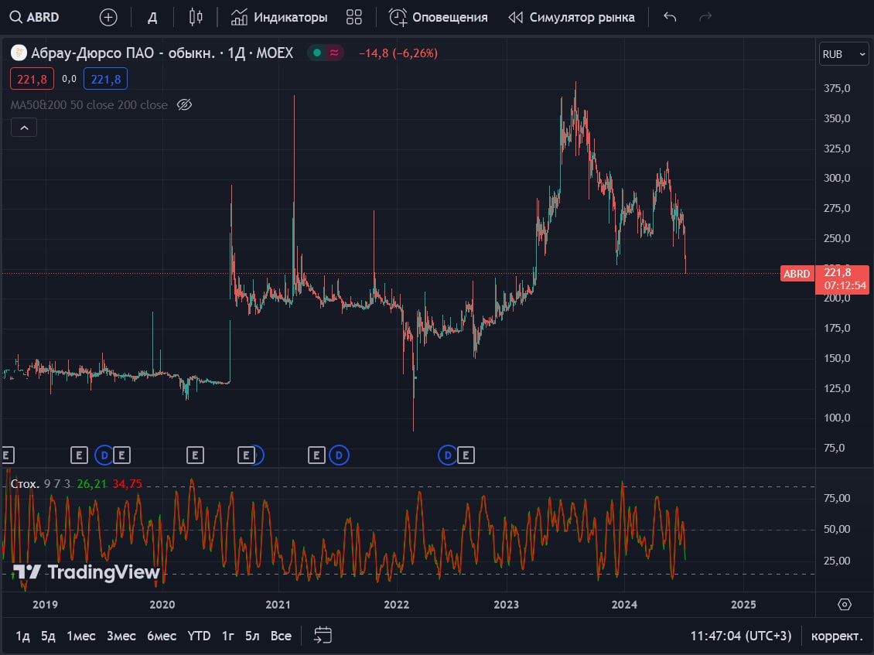Image resolution: width=874 pixels, height=655 pixels.
Task: Click the red 221,8 sell price box
Action: point(32,79)
